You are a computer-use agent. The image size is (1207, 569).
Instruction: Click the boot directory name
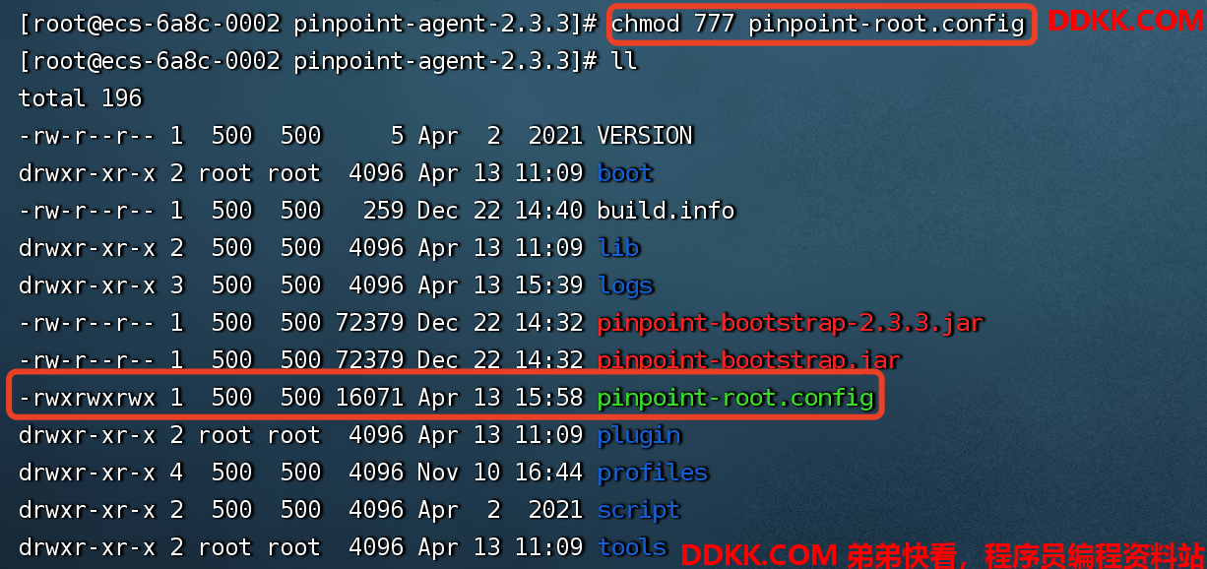click(x=625, y=173)
